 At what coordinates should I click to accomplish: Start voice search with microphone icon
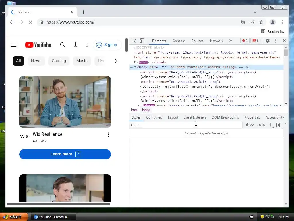(76, 45)
